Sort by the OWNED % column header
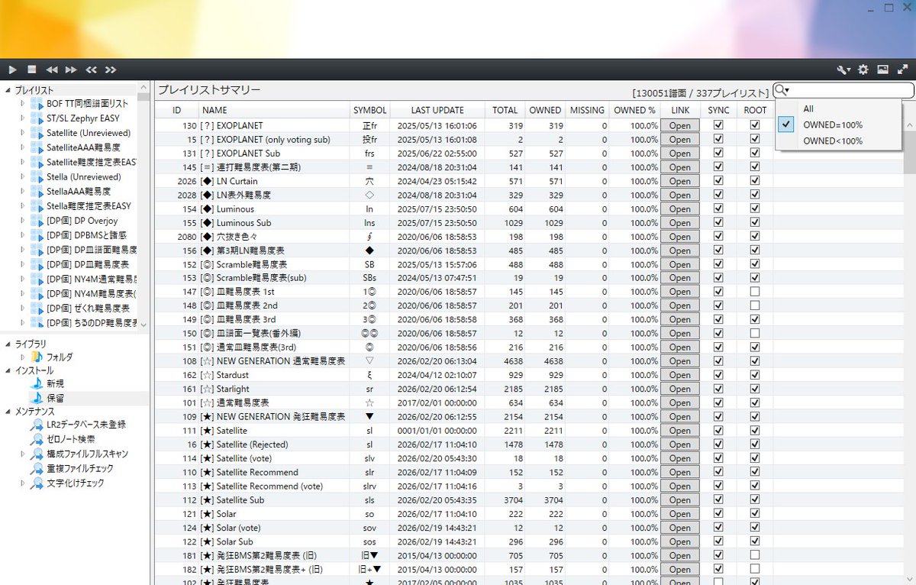The width and height of the screenshot is (916, 585). (634, 111)
